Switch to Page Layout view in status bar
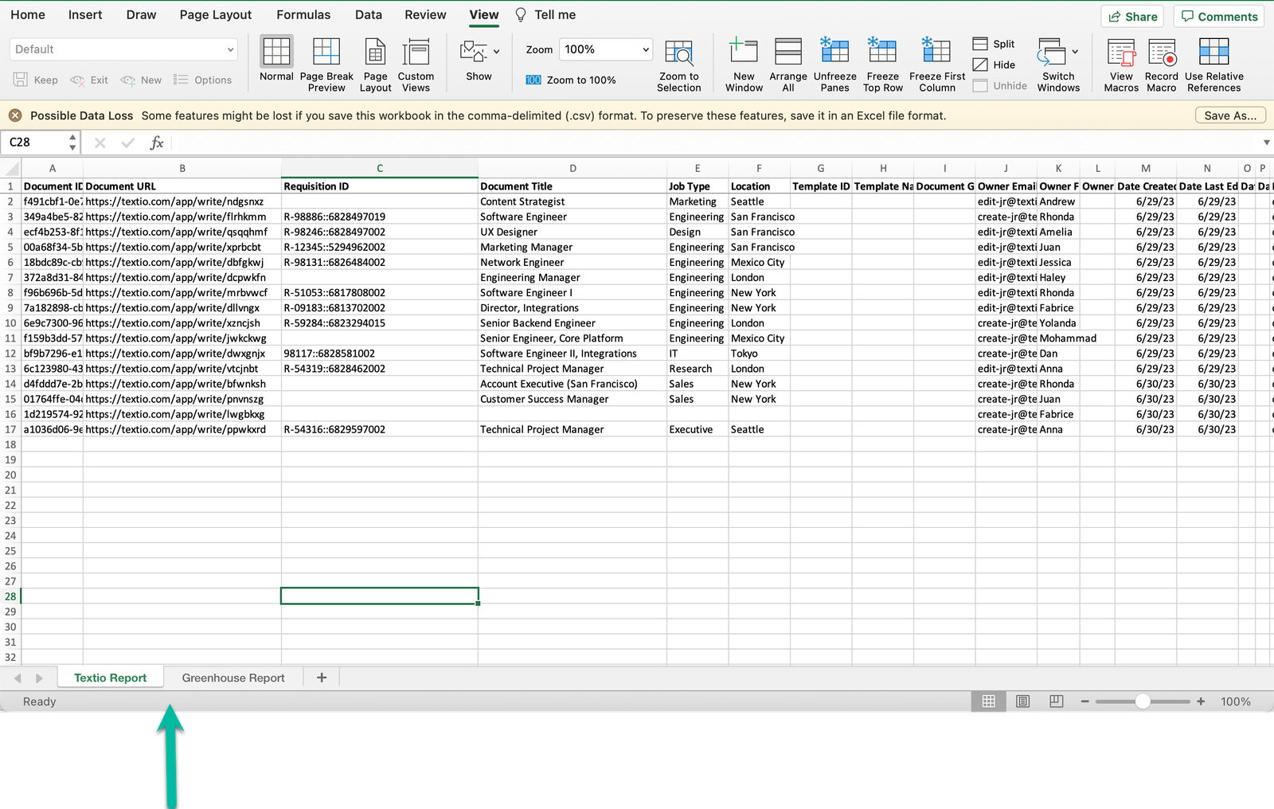 pos(1023,702)
